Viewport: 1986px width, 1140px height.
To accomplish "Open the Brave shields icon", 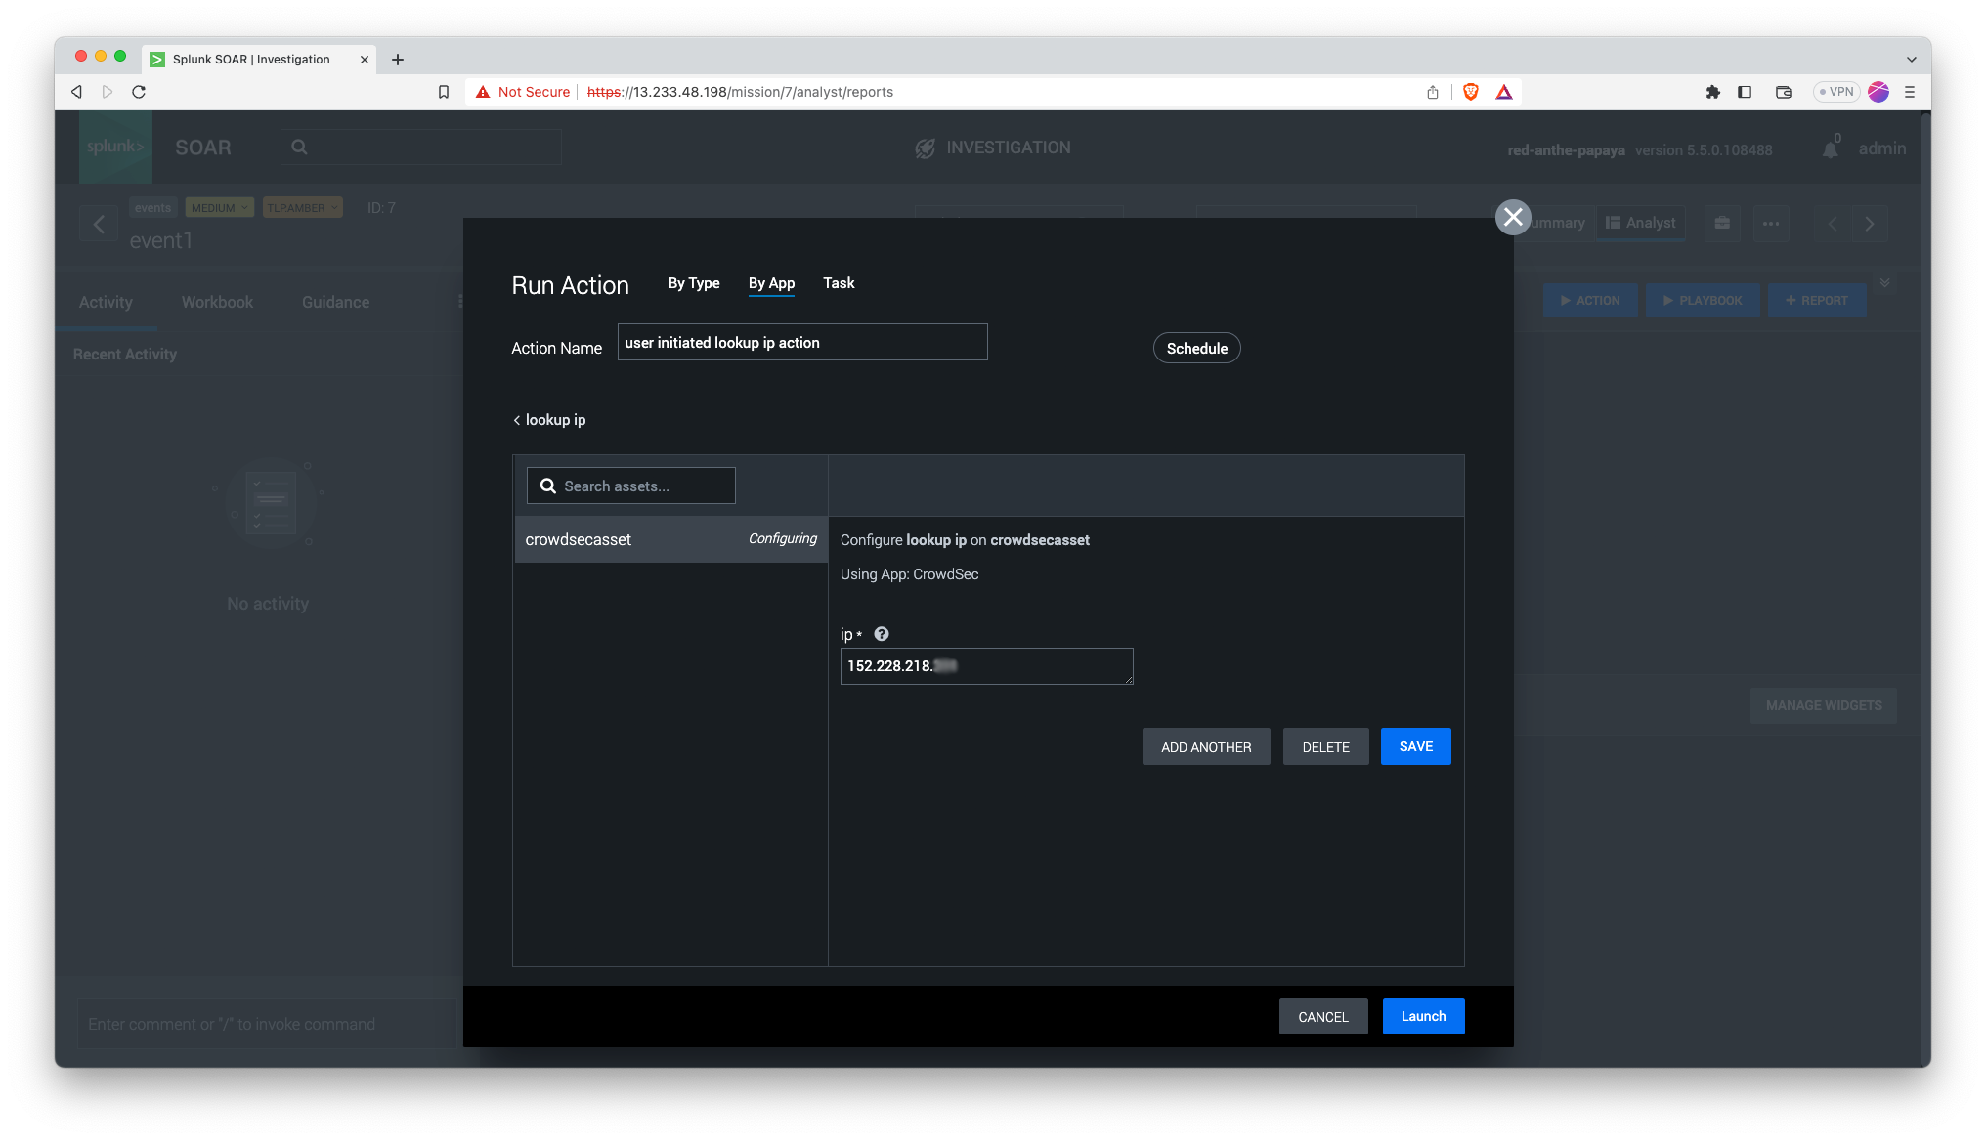I will (1470, 92).
